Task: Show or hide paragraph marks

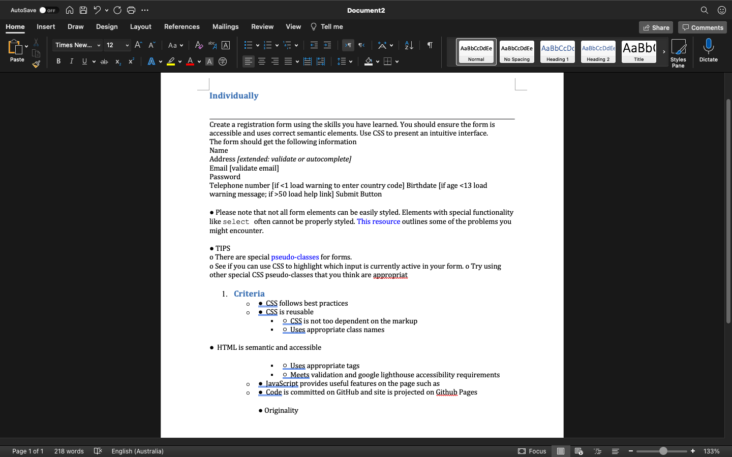Action: [430, 45]
